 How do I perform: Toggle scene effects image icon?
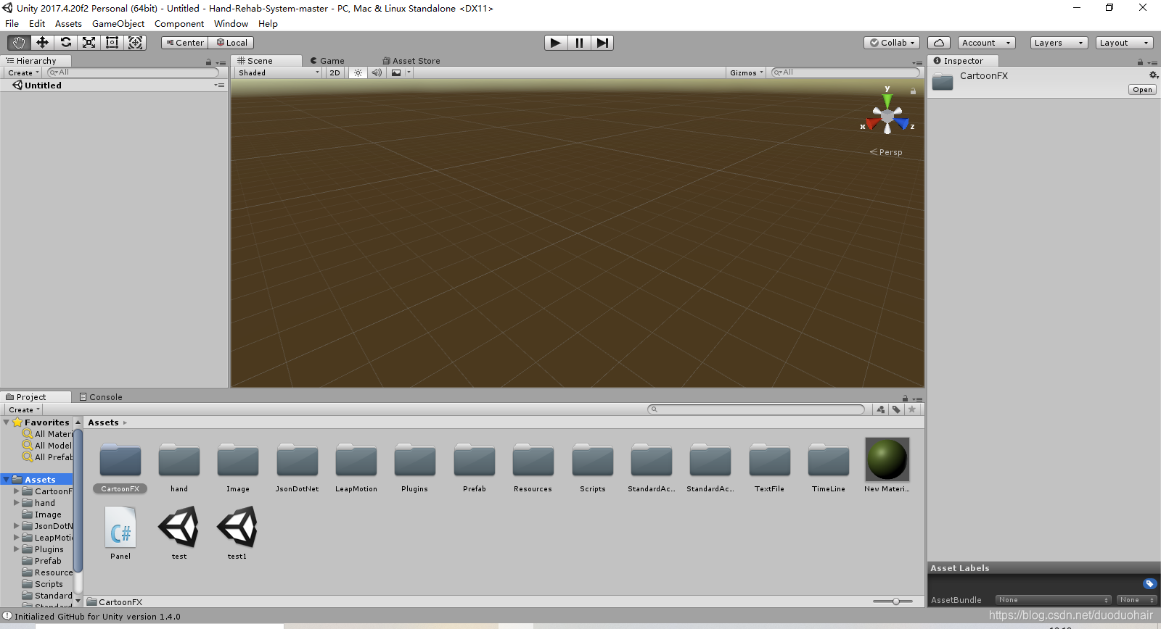[x=396, y=72]
